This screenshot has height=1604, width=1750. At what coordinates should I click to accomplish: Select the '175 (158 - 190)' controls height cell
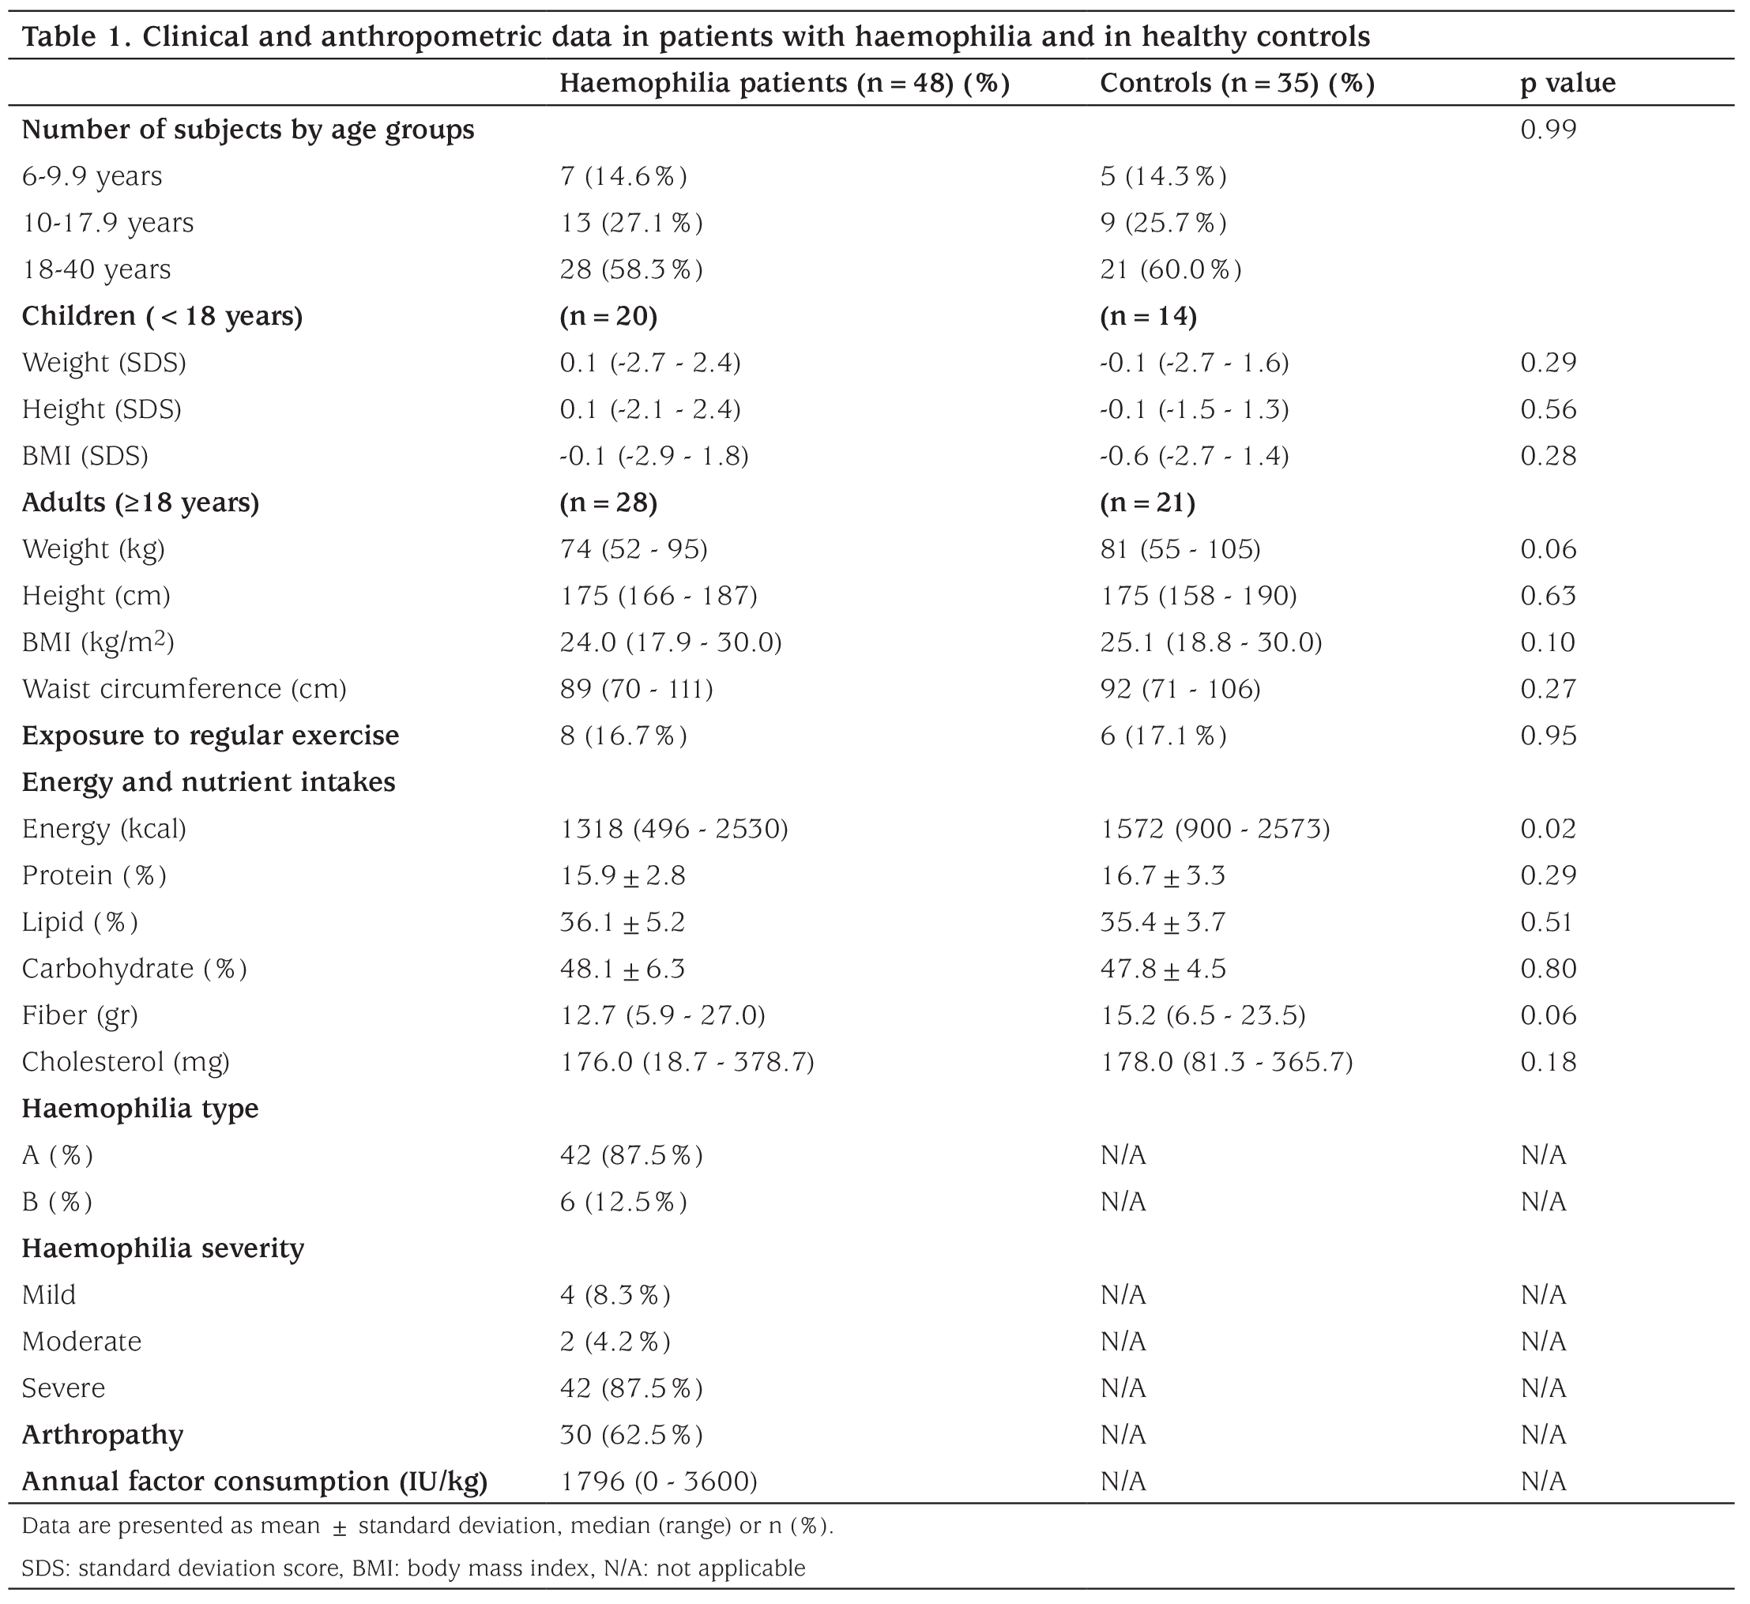1199,597
